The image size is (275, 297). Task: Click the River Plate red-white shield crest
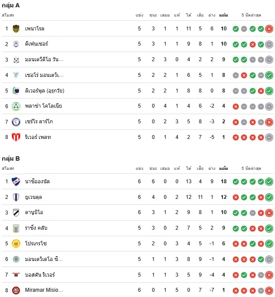[16, 137]
